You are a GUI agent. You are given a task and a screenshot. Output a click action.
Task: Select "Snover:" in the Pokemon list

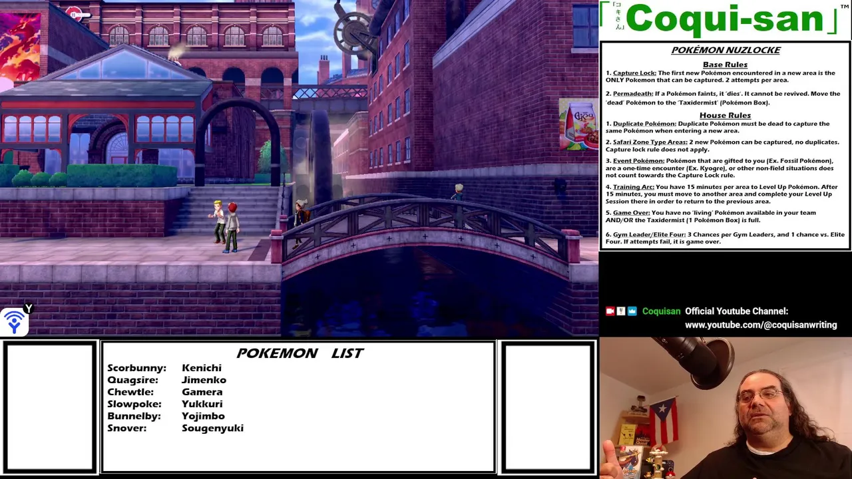click(126, 428)
